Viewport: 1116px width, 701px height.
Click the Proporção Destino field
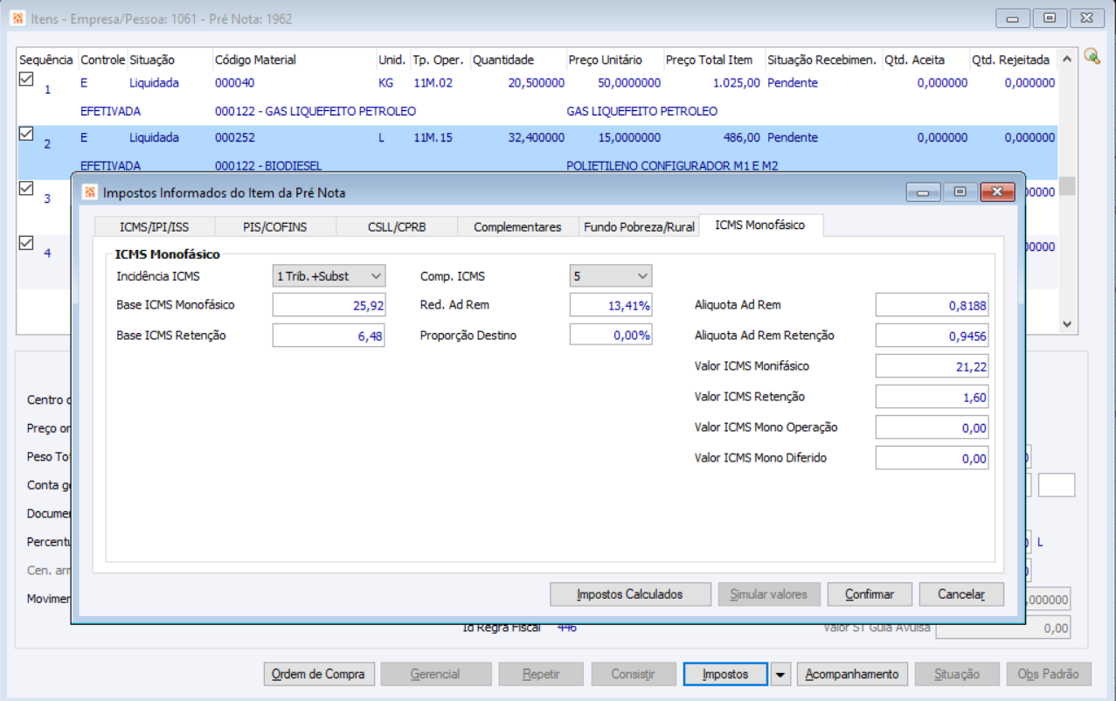click(x=611, y=335)
